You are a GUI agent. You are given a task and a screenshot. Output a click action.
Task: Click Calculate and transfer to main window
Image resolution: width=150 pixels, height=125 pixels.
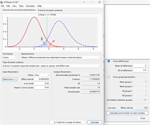tap(127, 113)
